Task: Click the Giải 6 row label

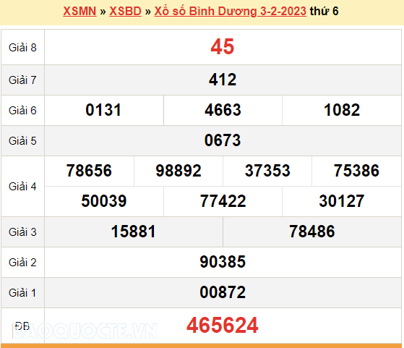Action: click(x=22, y=111)
